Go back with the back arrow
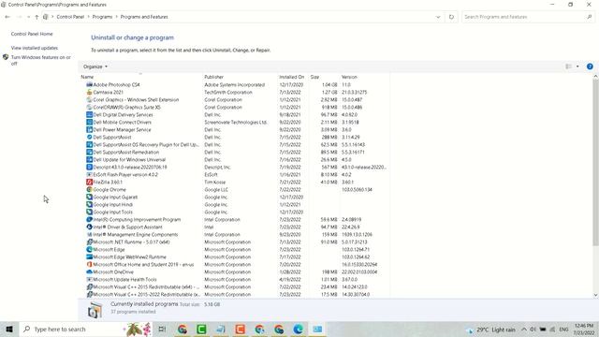 [7, 17]
